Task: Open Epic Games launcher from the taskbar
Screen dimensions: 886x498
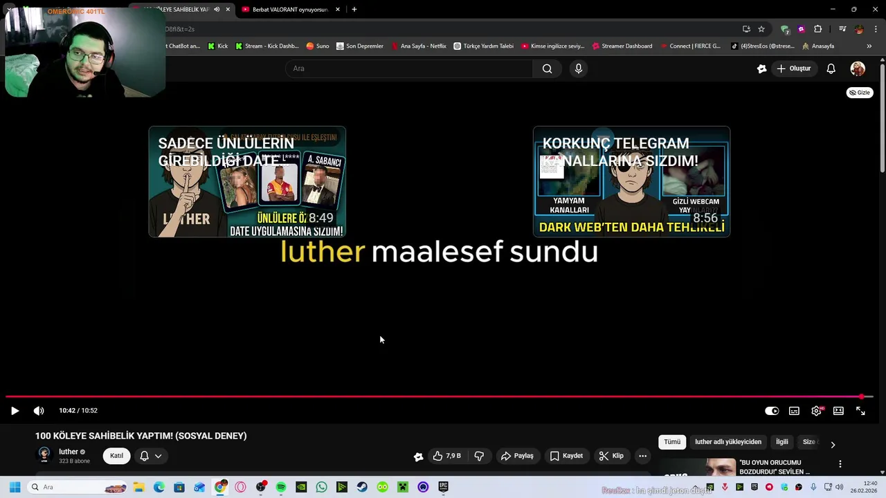Action: coord(443,487)
